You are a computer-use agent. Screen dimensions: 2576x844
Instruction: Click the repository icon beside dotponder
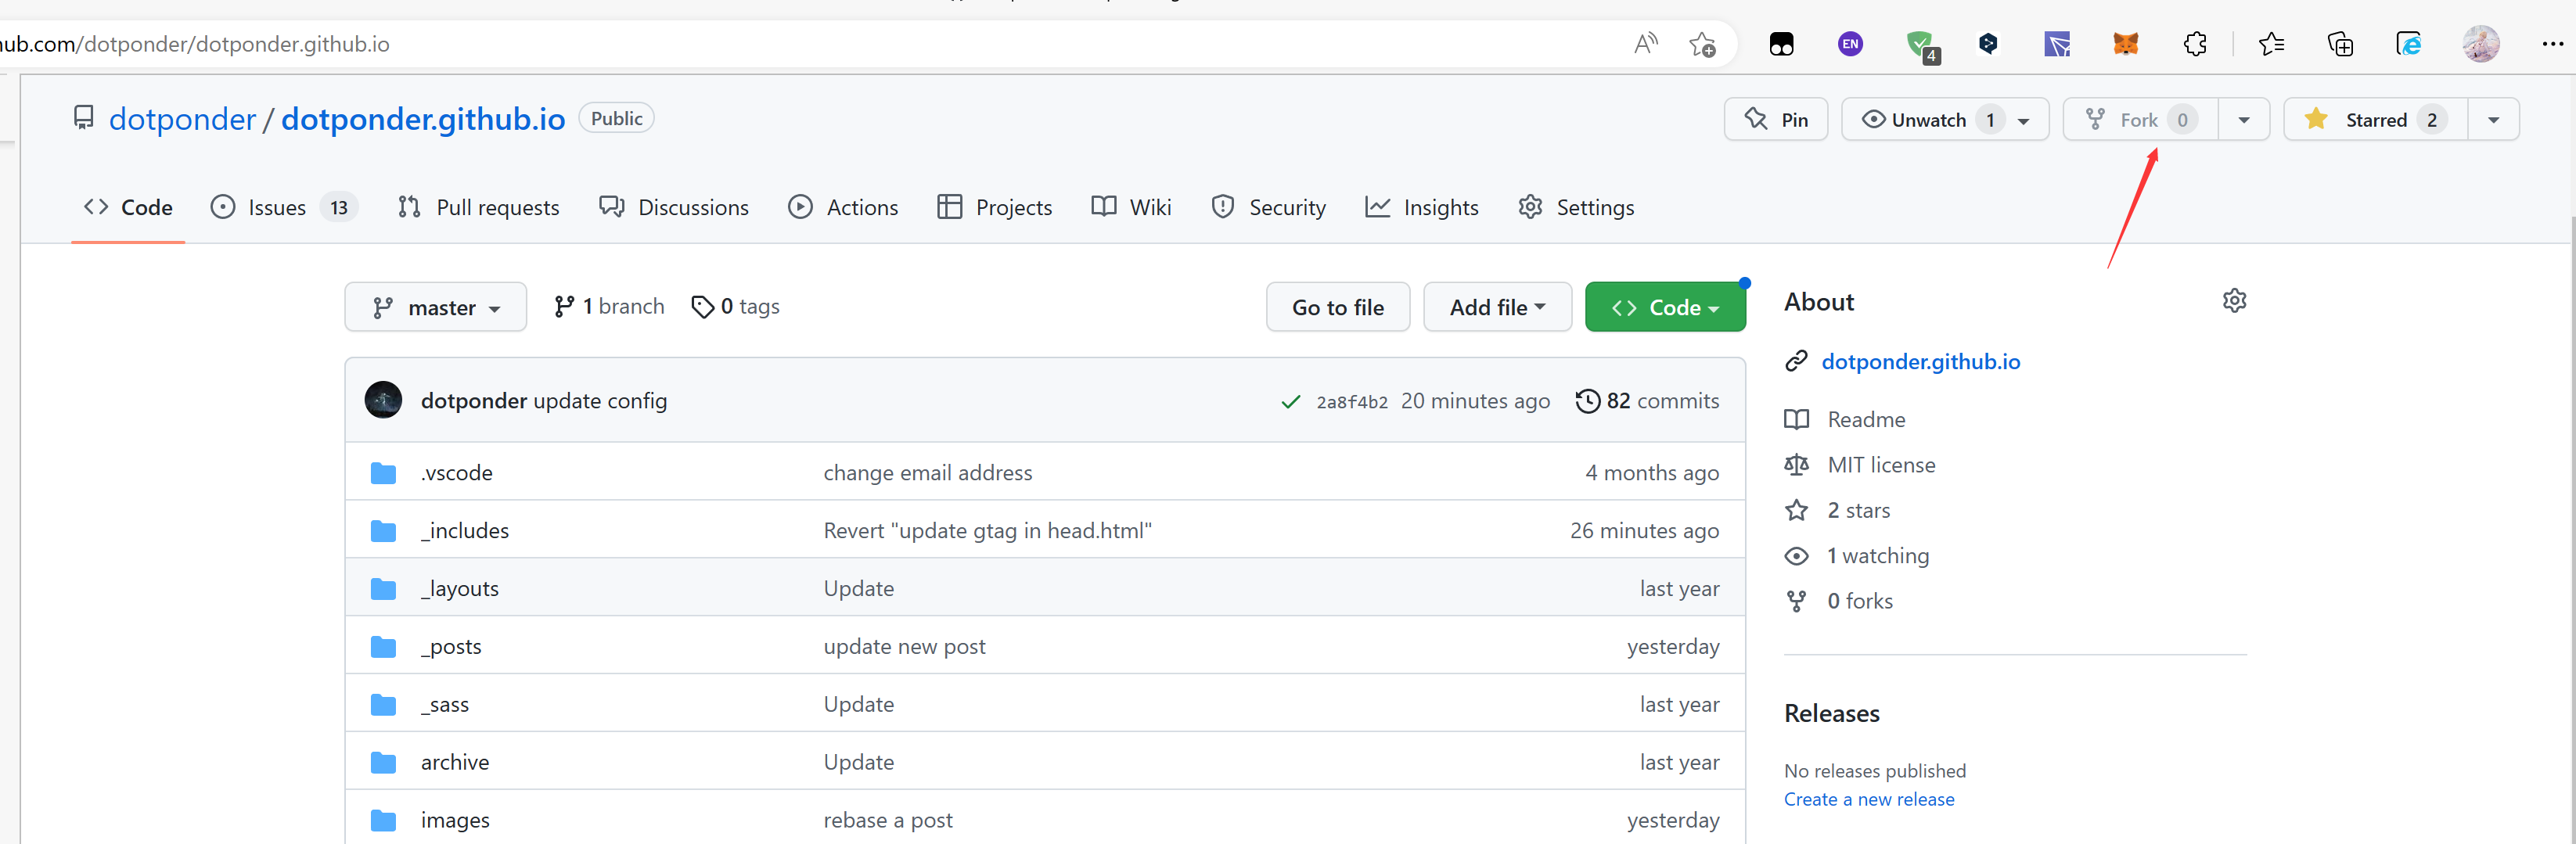(x=84, y=118)
